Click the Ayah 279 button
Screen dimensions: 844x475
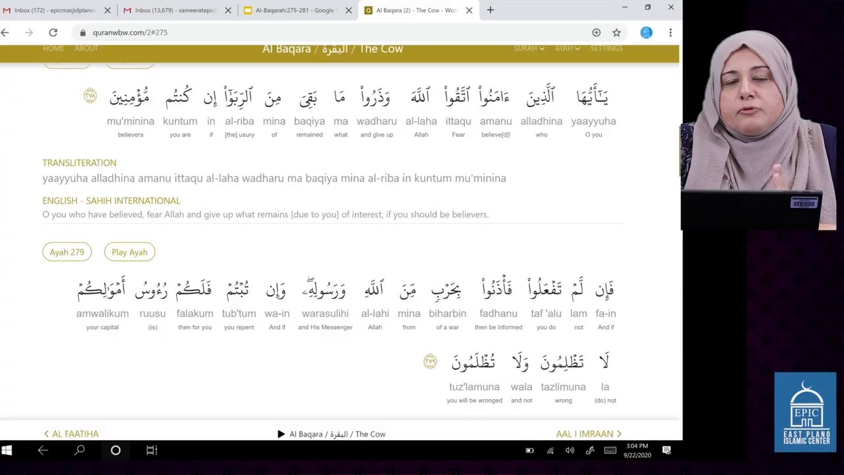(x=67, y=252)
